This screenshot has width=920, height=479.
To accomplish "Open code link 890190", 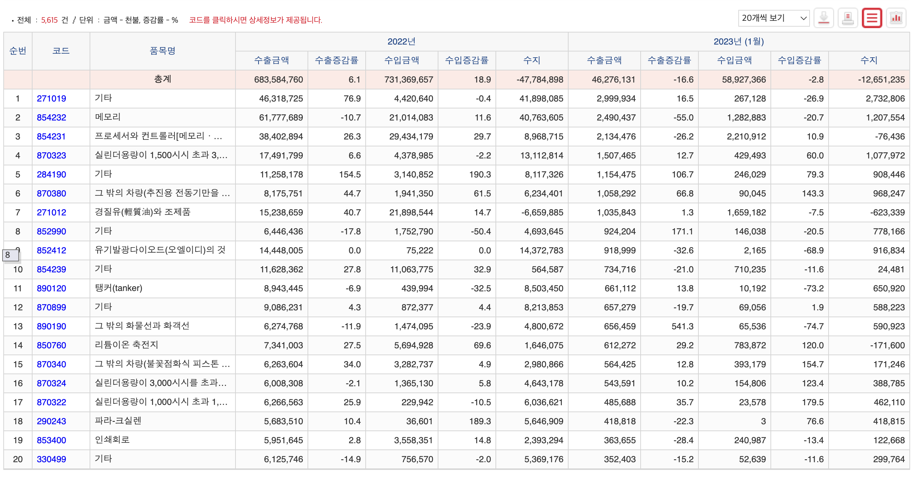I will click(51, 326).
